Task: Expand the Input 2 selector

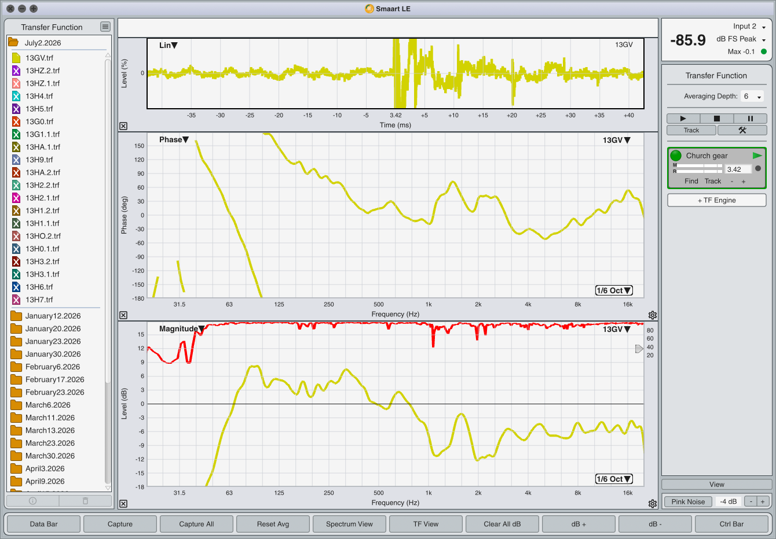Action: [749, 27]
